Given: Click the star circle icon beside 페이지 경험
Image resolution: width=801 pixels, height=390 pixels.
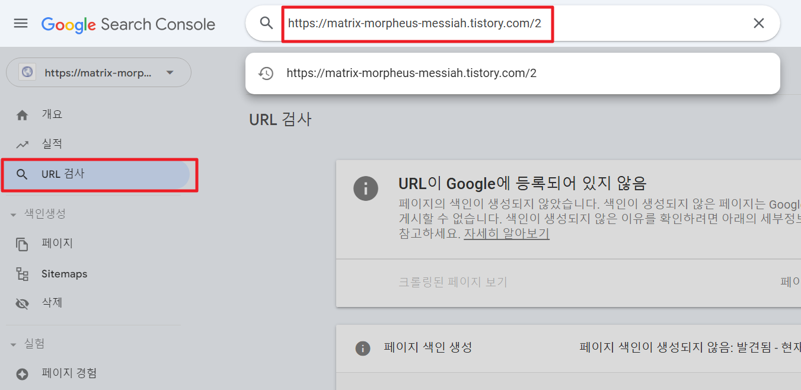Looking at the screenshot, I should (22, 374).
